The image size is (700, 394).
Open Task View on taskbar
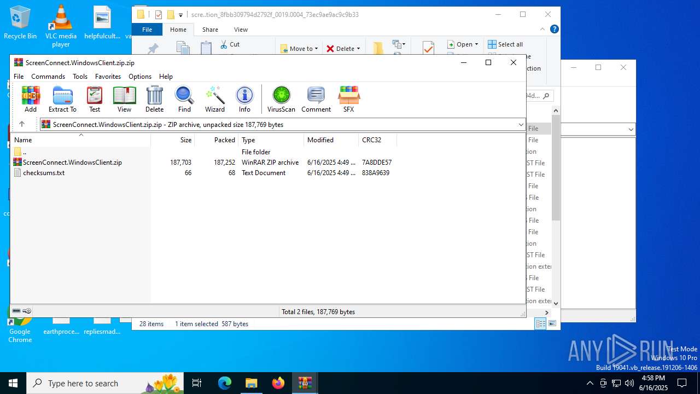pyautogui.click(x=197, y=383)
